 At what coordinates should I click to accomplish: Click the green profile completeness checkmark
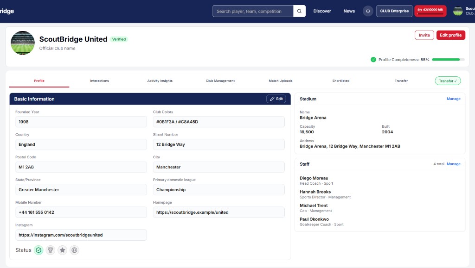(373, 60)
